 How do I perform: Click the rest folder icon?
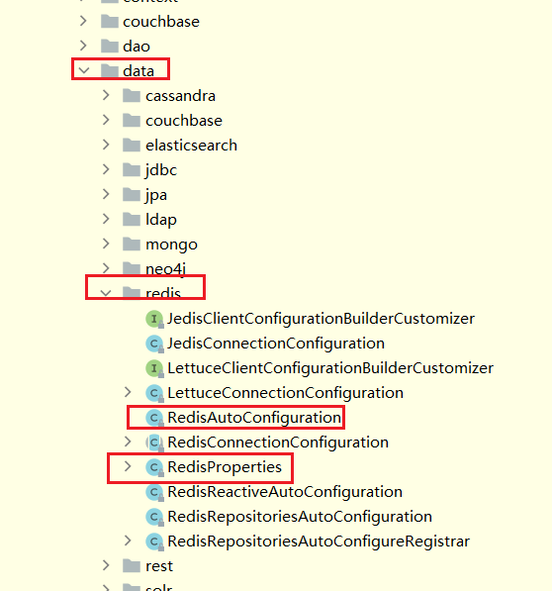(x=132, y=566)
